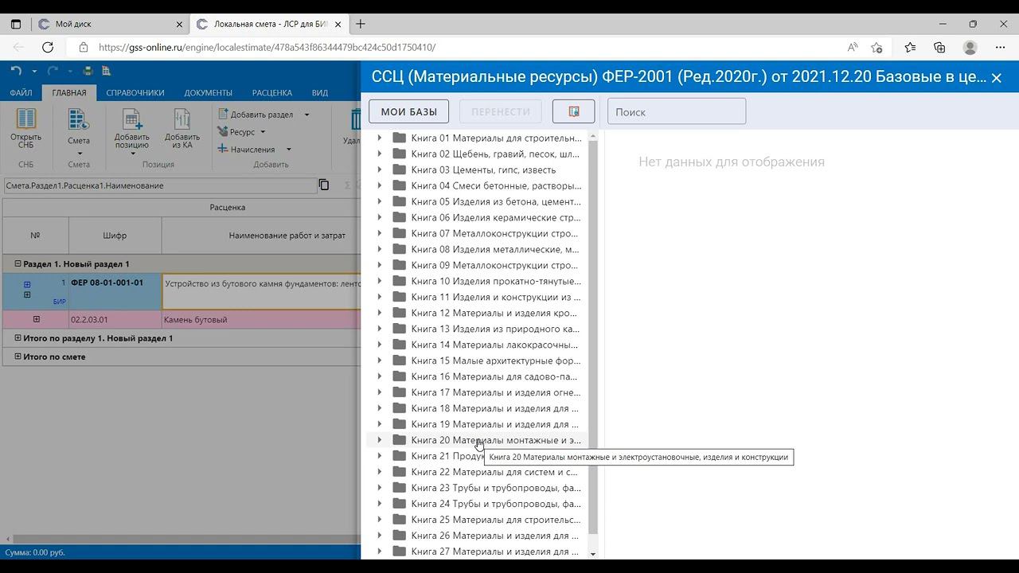Switch to the ВИД ribbon tab
This screenshot has width=1019, height=573.
click(320, 93)
